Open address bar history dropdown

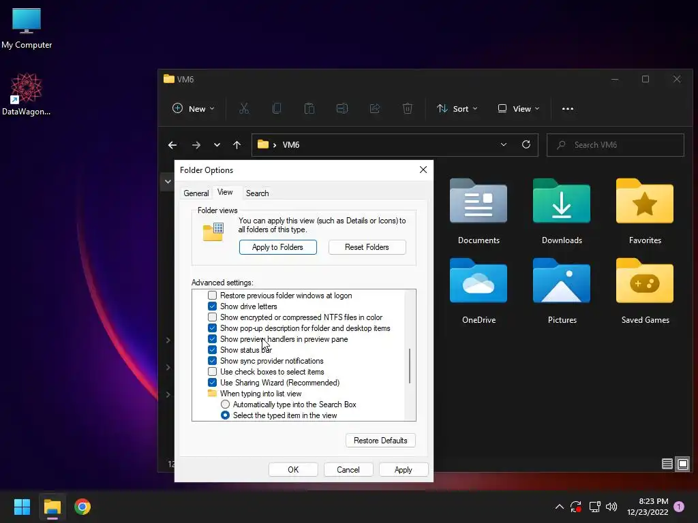tap(504, 144)
